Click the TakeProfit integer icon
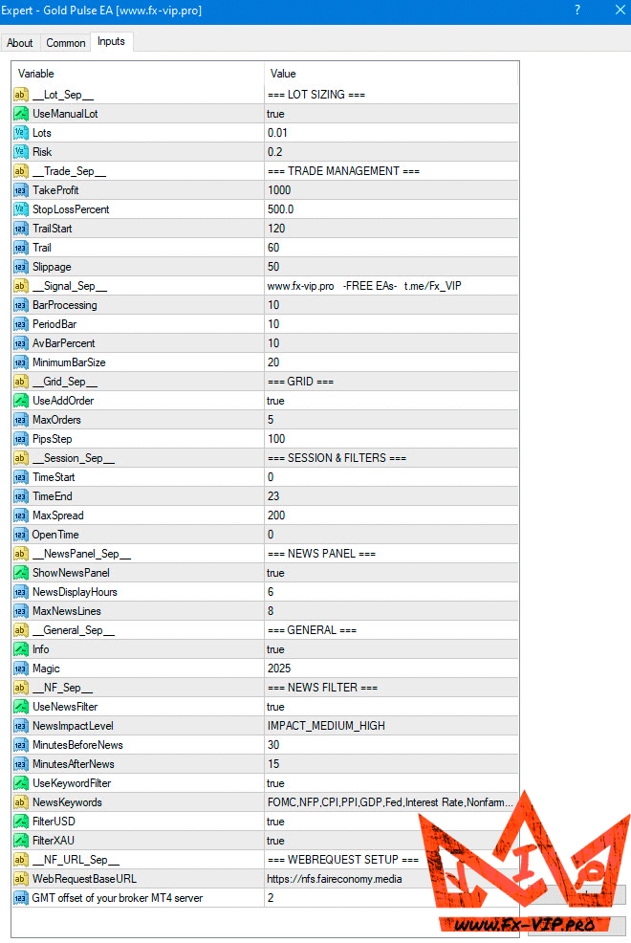631x943 pixels. point(20,190)
